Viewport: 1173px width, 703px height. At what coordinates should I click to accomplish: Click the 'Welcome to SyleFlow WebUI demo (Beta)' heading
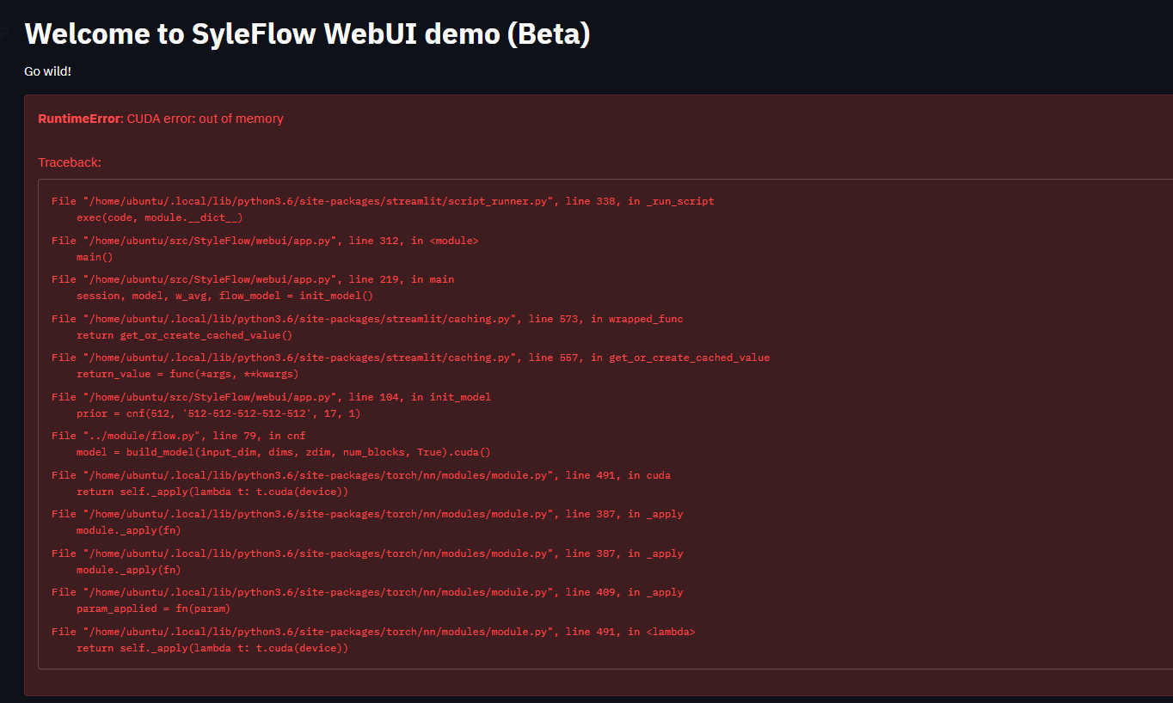[x=307, y=34]
